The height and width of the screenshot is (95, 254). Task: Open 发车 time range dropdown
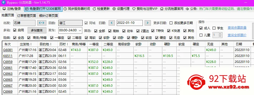coord(70,30)
